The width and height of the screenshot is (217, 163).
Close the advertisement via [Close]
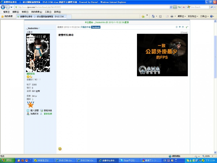pos(184,33)
